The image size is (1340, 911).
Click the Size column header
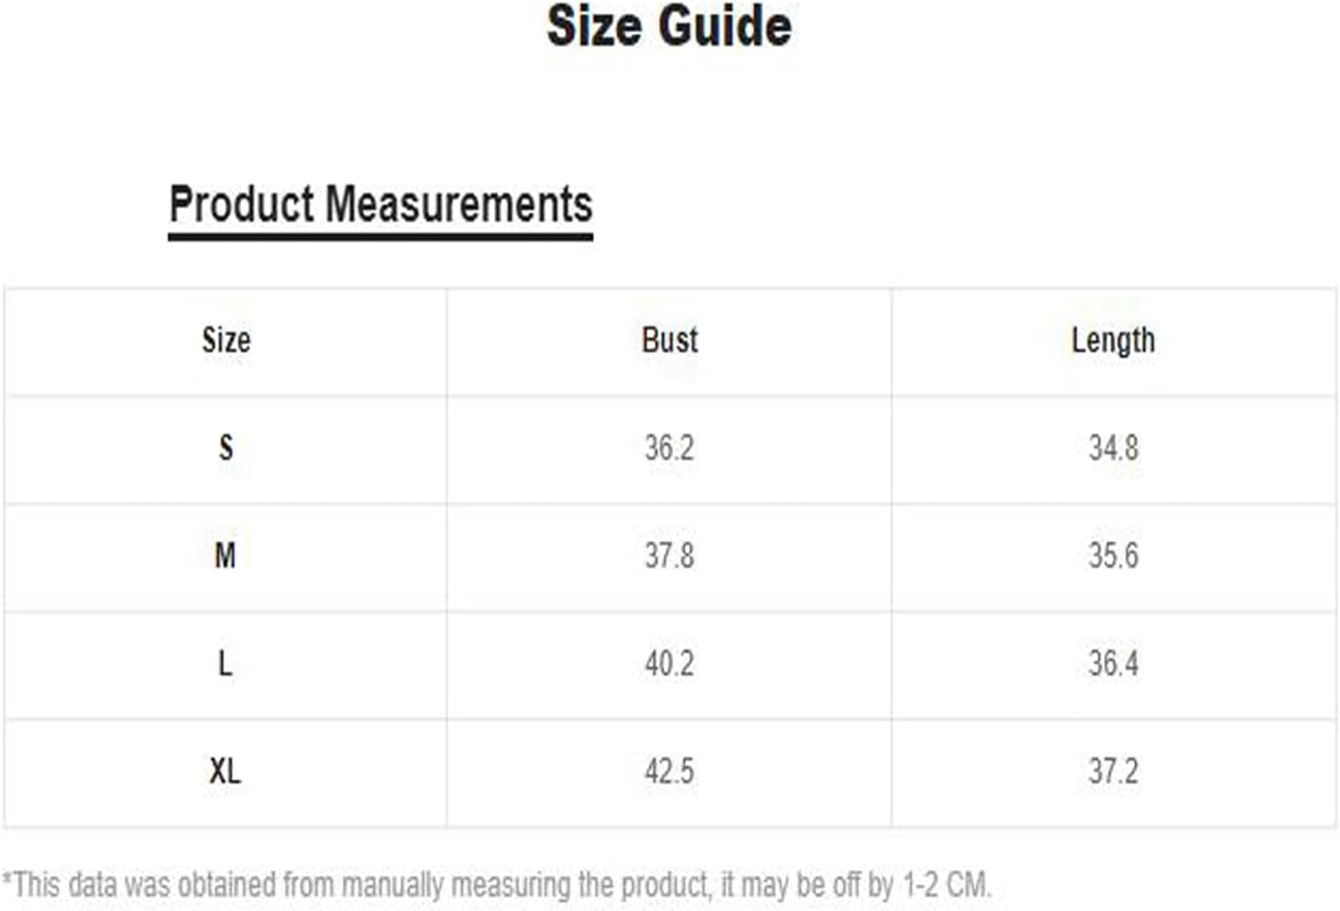tap(226, 340)
